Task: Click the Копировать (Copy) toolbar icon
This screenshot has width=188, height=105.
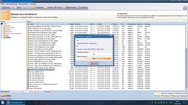Action: (34, 8)
